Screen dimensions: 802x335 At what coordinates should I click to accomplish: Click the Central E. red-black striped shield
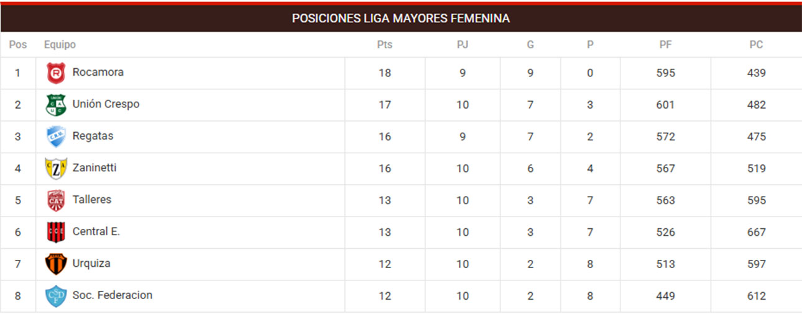[56, 233]
